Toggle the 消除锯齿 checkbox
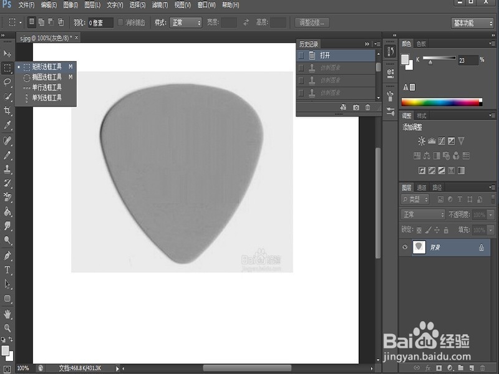499x374 pixels. point(120,22)
